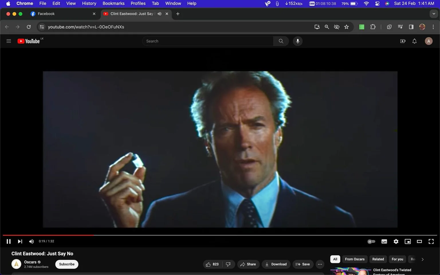This screenshot has width=440, height=275.
Task: Select the All filter chip
Action: [x=335, y=259]
